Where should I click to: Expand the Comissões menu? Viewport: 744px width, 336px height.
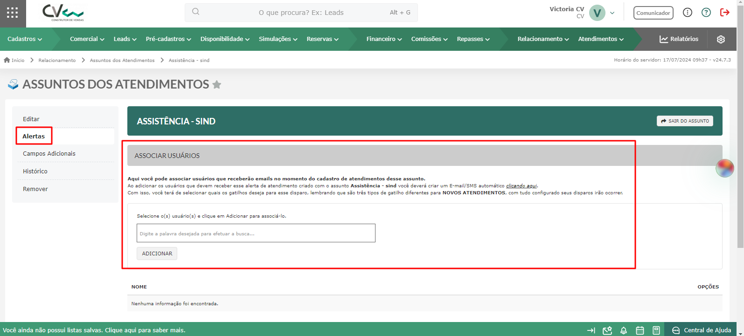point(429,39)
